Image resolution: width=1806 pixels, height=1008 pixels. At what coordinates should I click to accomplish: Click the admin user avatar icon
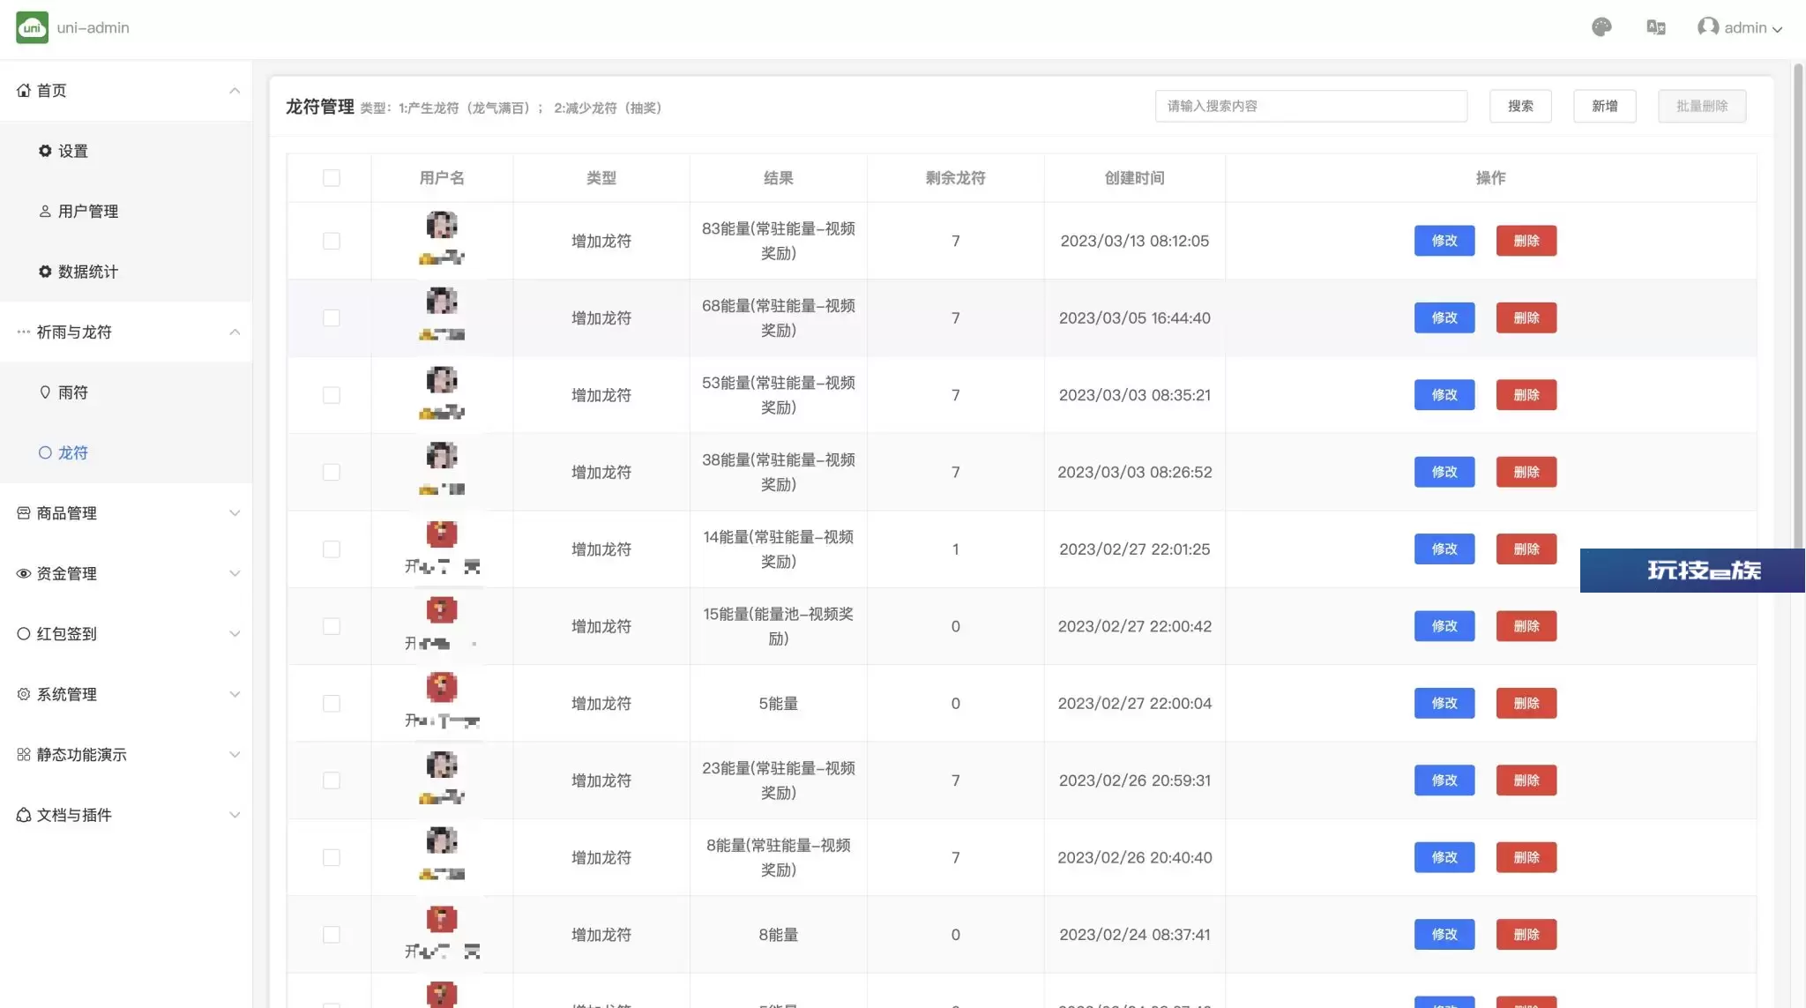tap(1708, 27)
